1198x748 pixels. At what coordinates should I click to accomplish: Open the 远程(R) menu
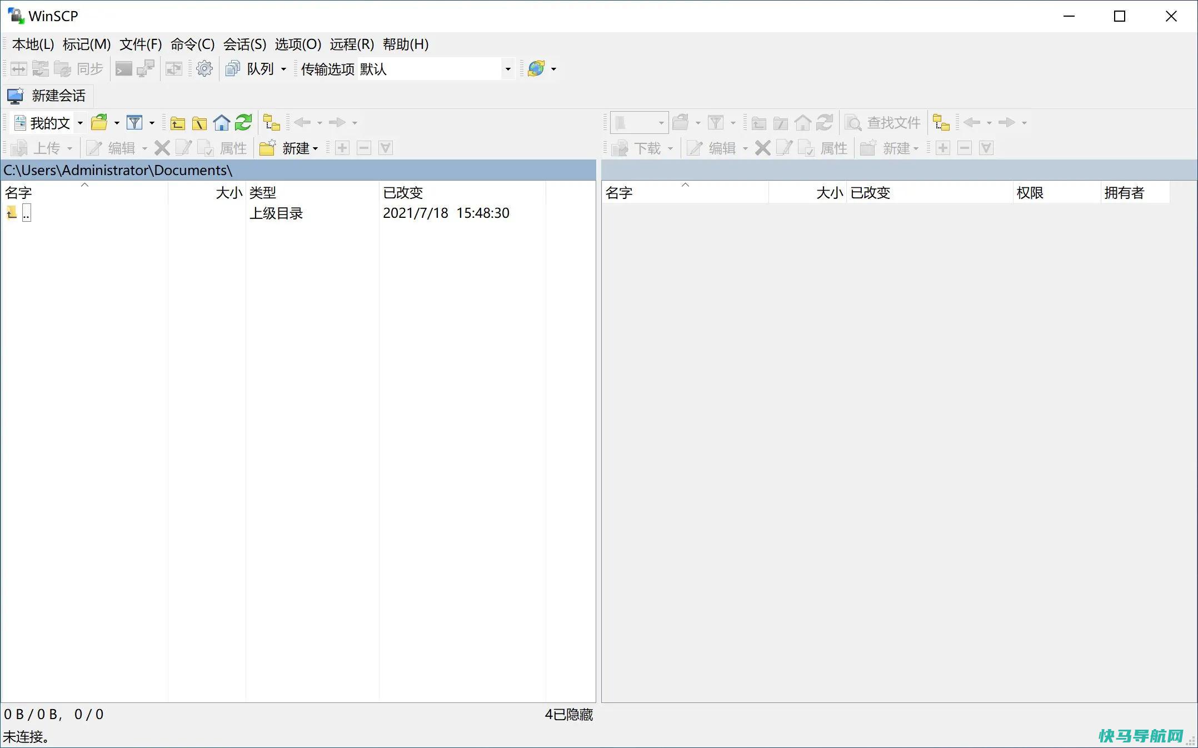tap(352, 44)
